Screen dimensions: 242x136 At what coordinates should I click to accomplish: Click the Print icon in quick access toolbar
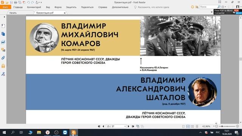tap(16, 2)
